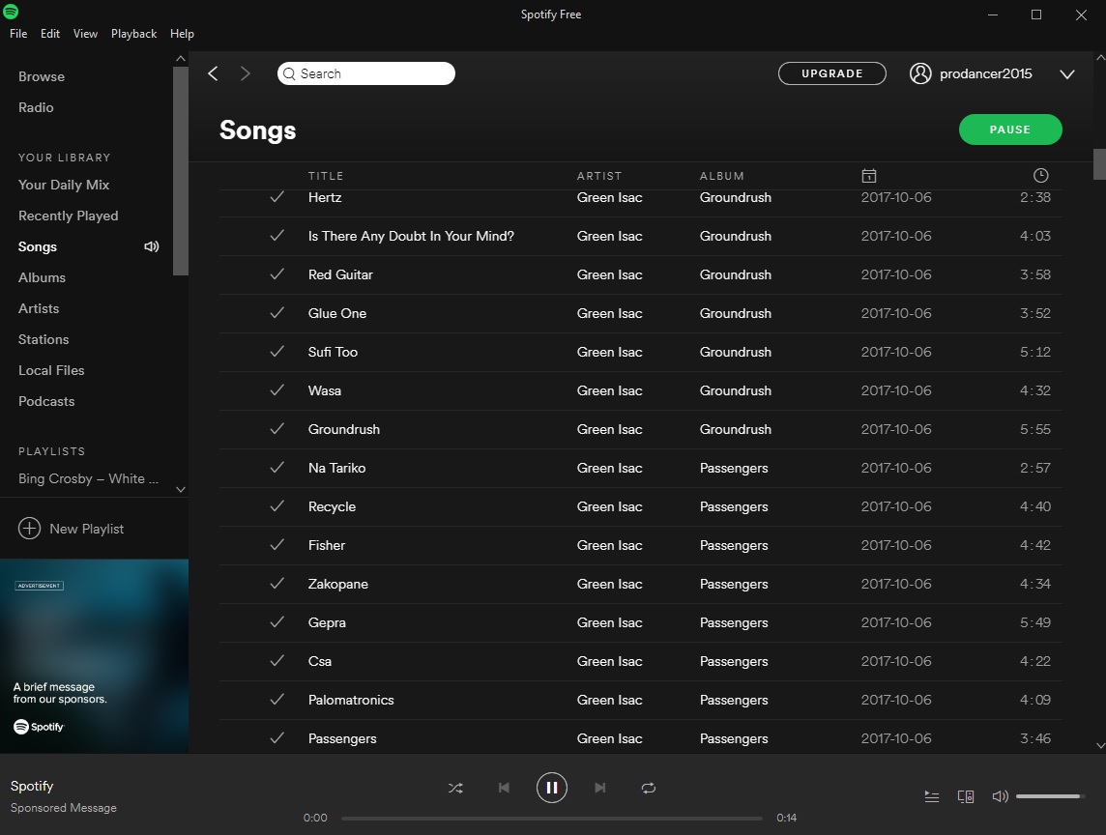Mute the volume speaker icon
The height and width of the screenshot is (835, 1106).
coord(1000,796)
